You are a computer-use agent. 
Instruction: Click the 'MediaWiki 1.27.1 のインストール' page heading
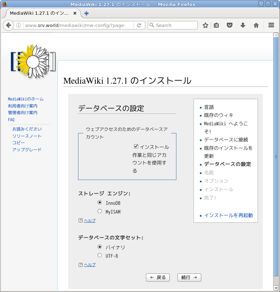[x=127, y=81]
